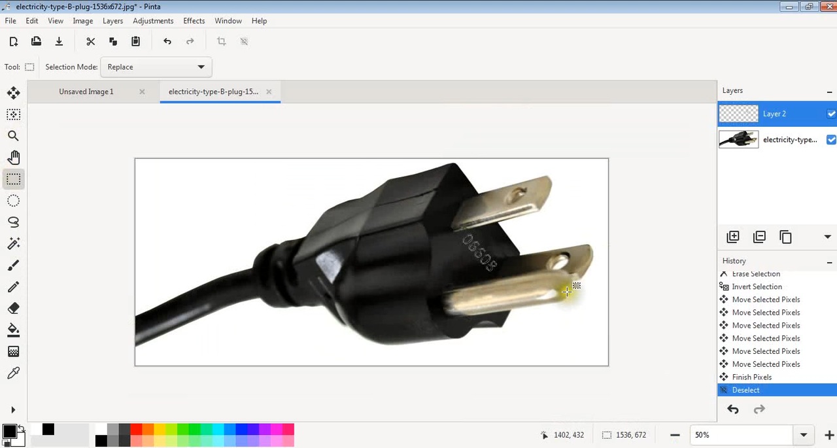
Task: Activate the Color Picker eyedropper tool
Action: tap(13, 373)
